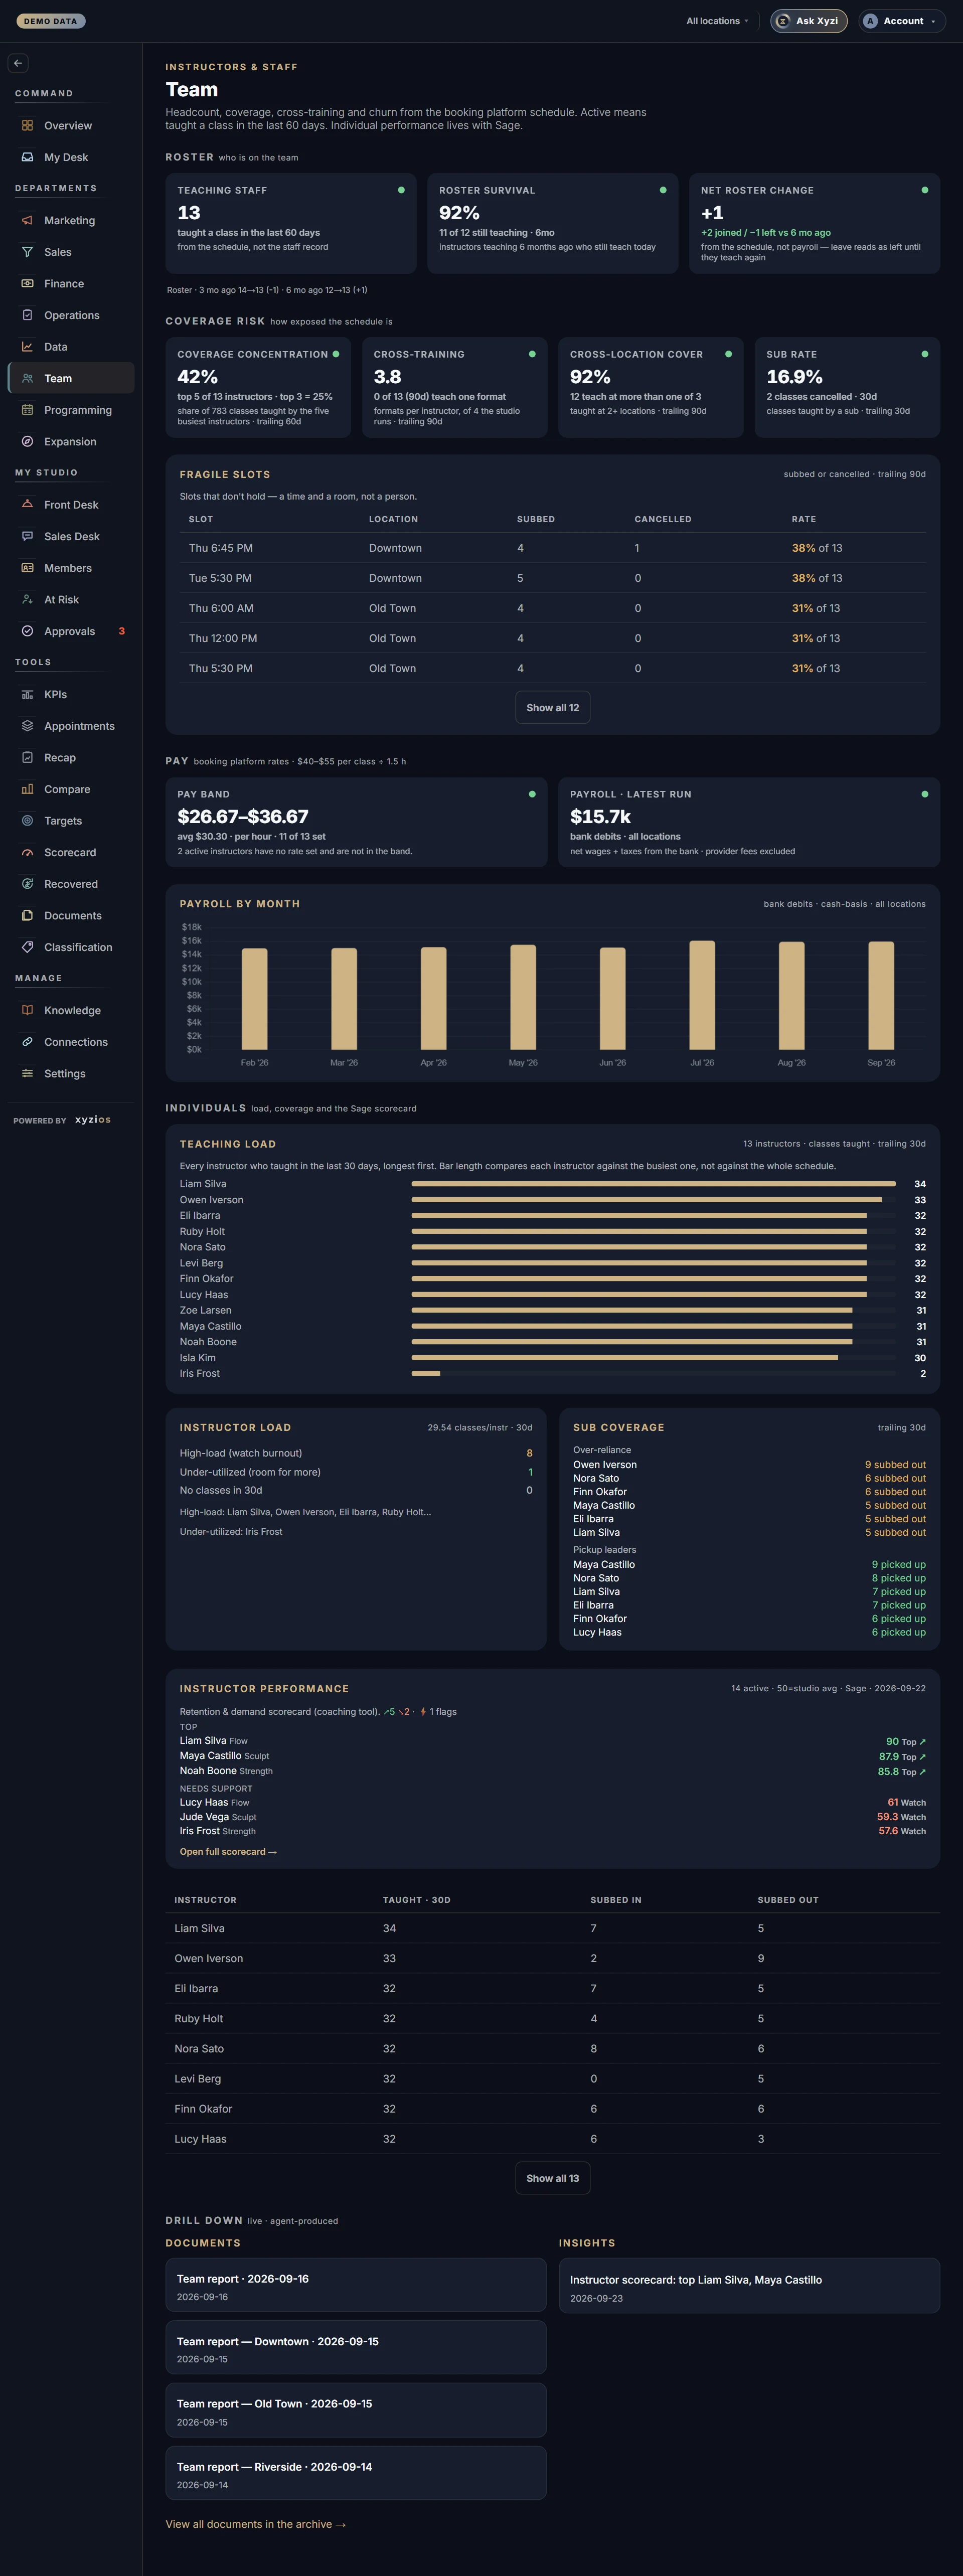Click the Front Desk bell icon
This screenshot has width=963, height=2576.
coord(27,505)
